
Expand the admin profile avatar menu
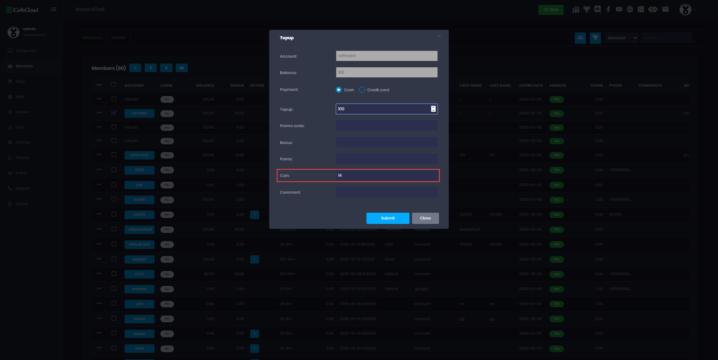tap(687, 9)
